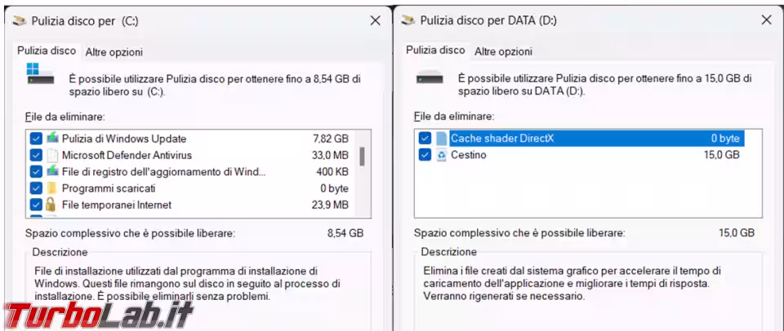Click the DATA (D:) drive icon
This screenshot has height=331, width=784.
click(x=430, y=78)
